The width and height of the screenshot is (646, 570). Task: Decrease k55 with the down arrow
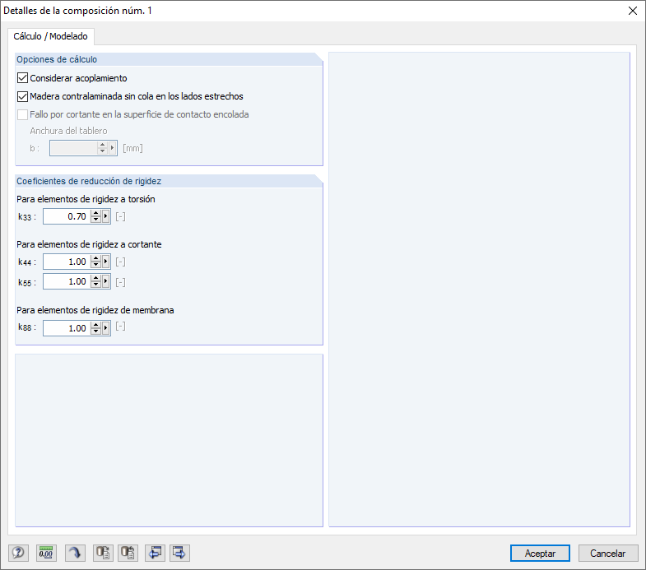pos(96,285)
